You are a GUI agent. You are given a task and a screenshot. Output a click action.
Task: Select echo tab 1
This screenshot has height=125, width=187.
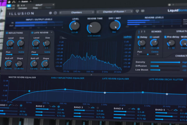(x=139, y=32)
